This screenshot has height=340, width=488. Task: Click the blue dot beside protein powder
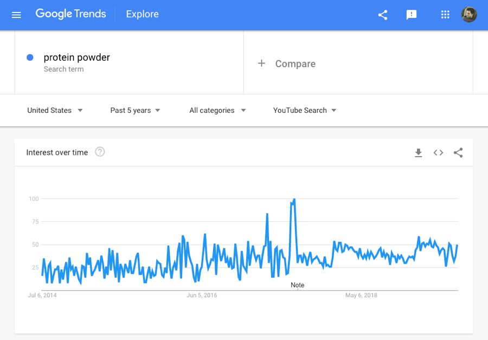(30, 57)
